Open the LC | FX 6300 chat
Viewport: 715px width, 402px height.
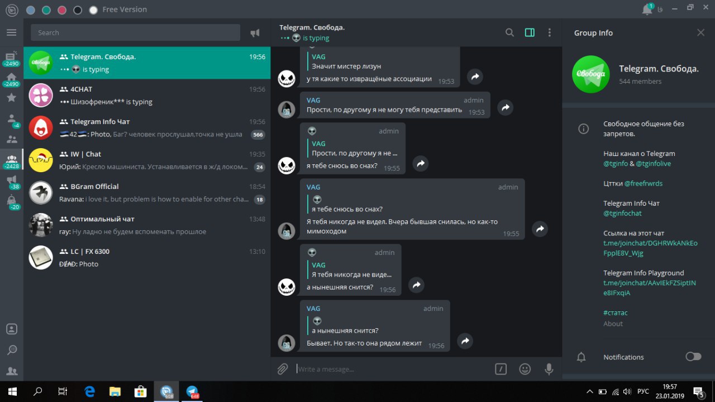pyautogui.click(x=147, y=257)
